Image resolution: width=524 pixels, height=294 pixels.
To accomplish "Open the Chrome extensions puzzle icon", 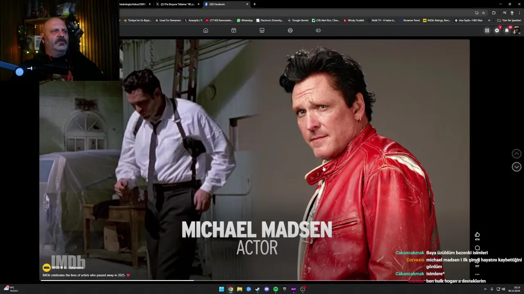I will [494, 13].
